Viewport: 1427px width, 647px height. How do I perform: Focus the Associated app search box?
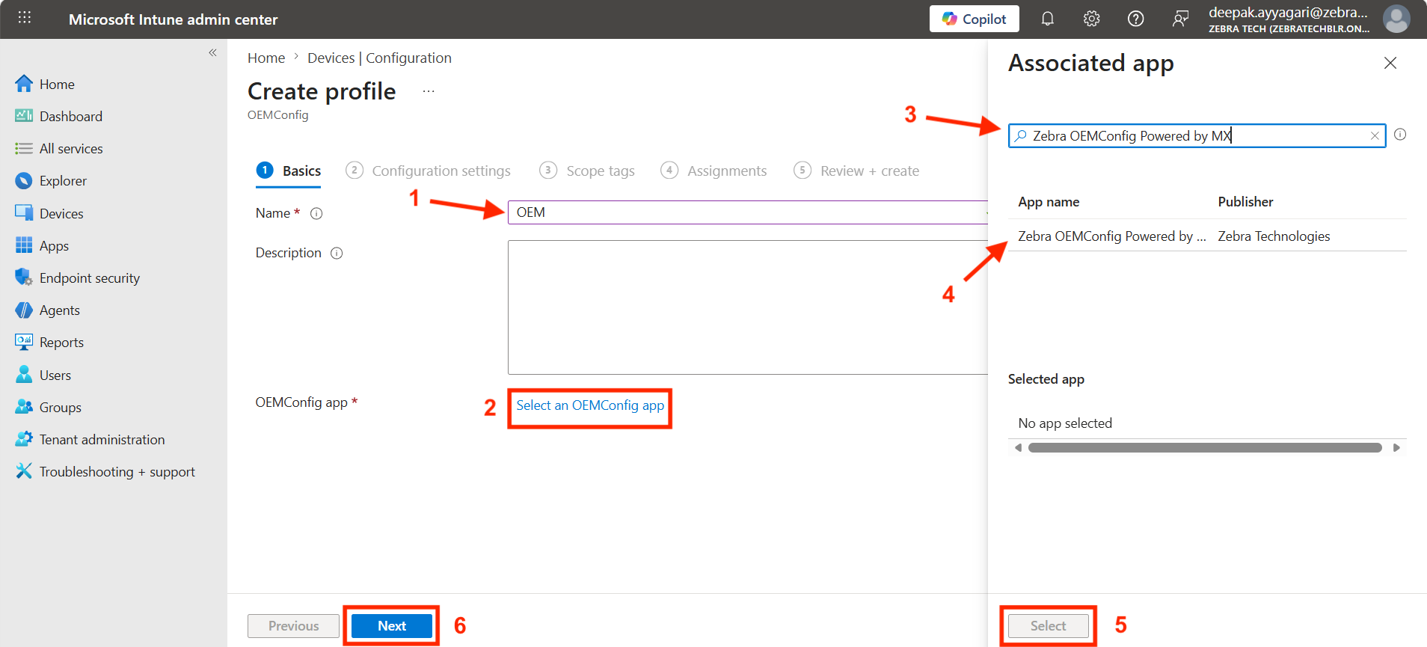(x=1197, y=135)
